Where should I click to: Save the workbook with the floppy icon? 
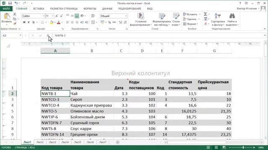tap(10, 3)
